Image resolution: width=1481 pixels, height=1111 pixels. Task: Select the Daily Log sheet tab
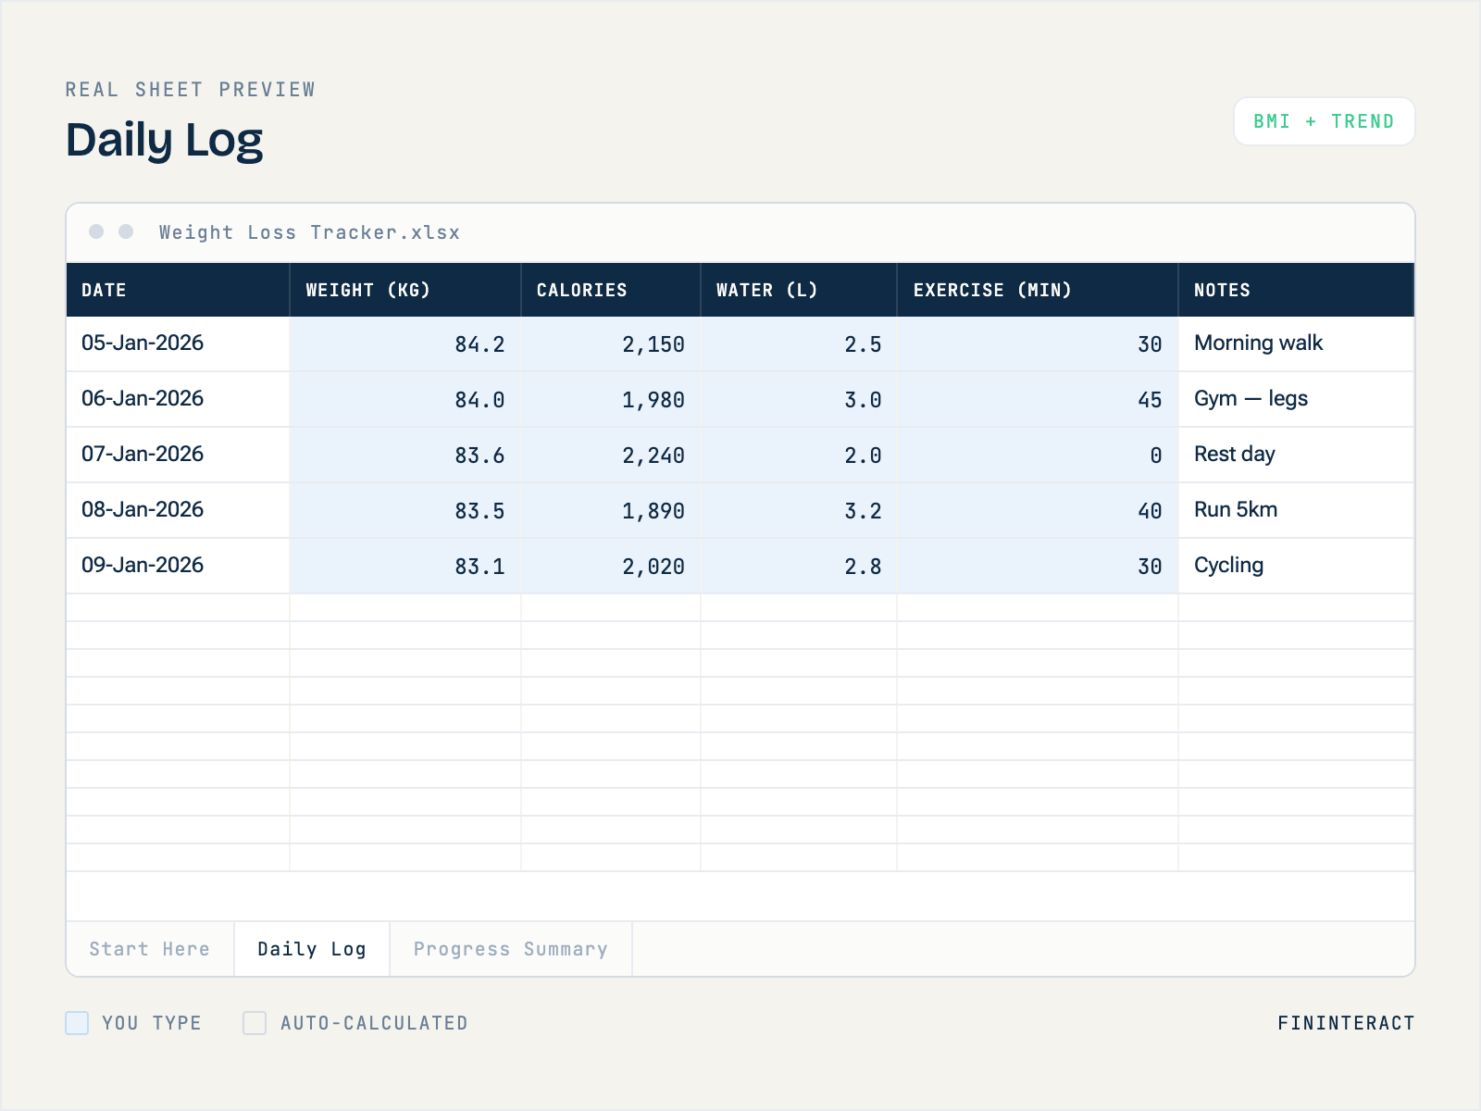pyautogui.click(x=312, y=949)
